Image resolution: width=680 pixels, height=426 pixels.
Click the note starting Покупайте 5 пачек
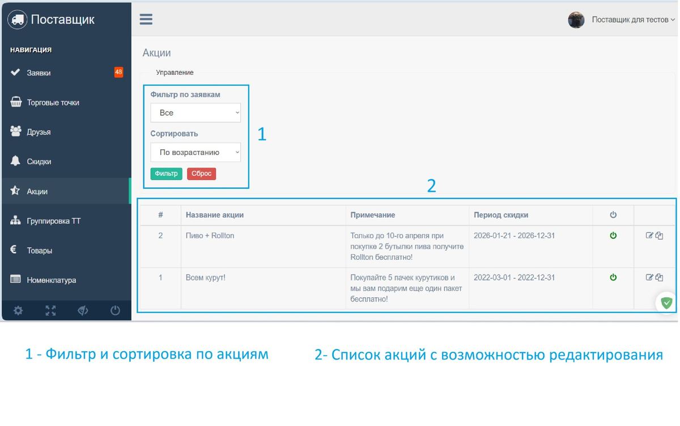coord(406,288)
